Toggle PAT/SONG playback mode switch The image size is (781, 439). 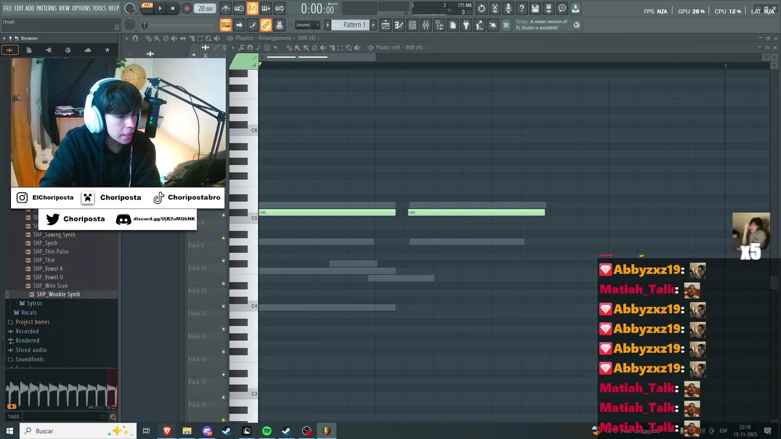[x=147, y=8]
